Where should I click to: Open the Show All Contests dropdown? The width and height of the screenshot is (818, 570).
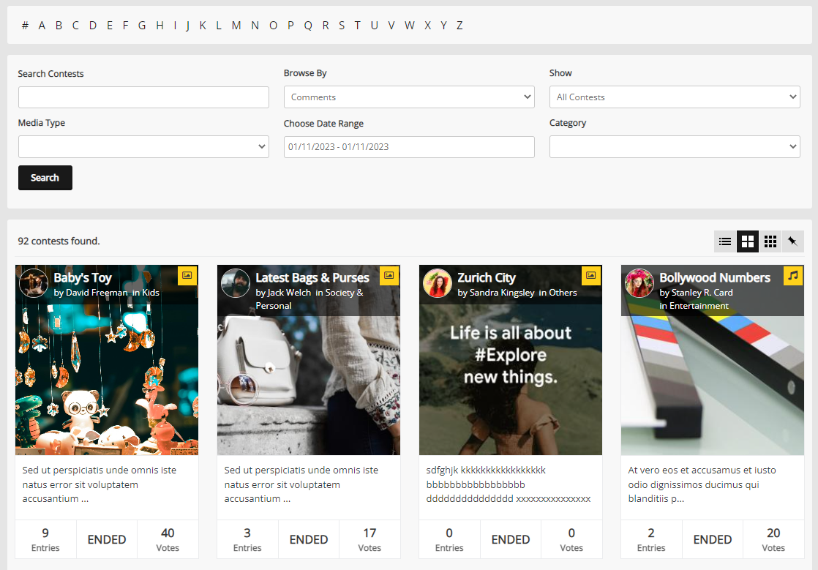[675, 97]
